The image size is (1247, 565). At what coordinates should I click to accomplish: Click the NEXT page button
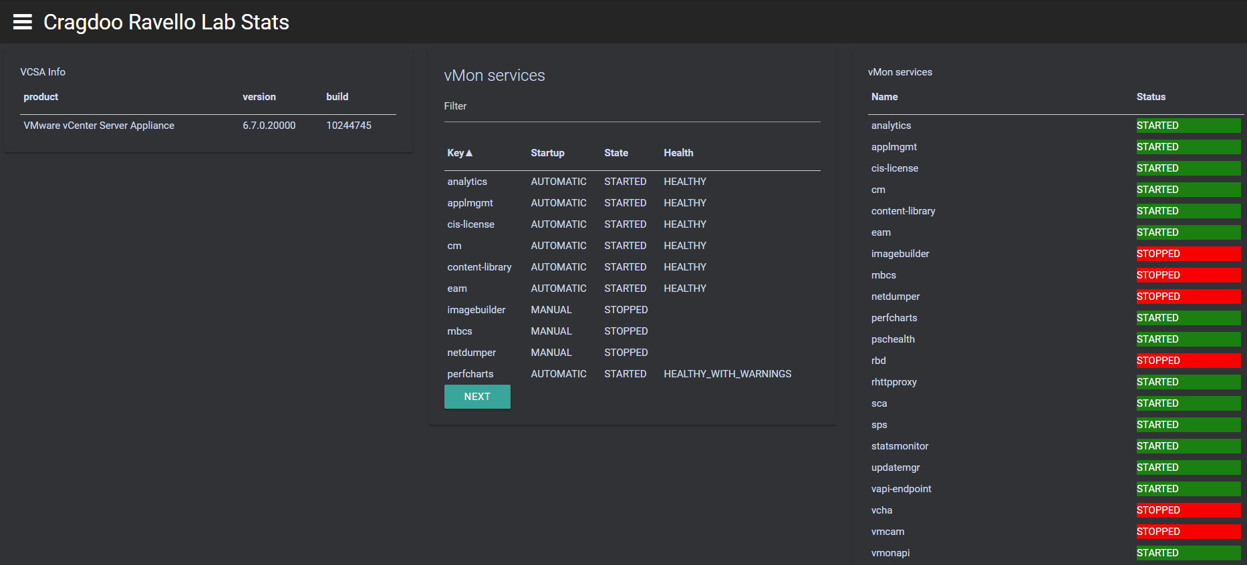tap(477, 397)
